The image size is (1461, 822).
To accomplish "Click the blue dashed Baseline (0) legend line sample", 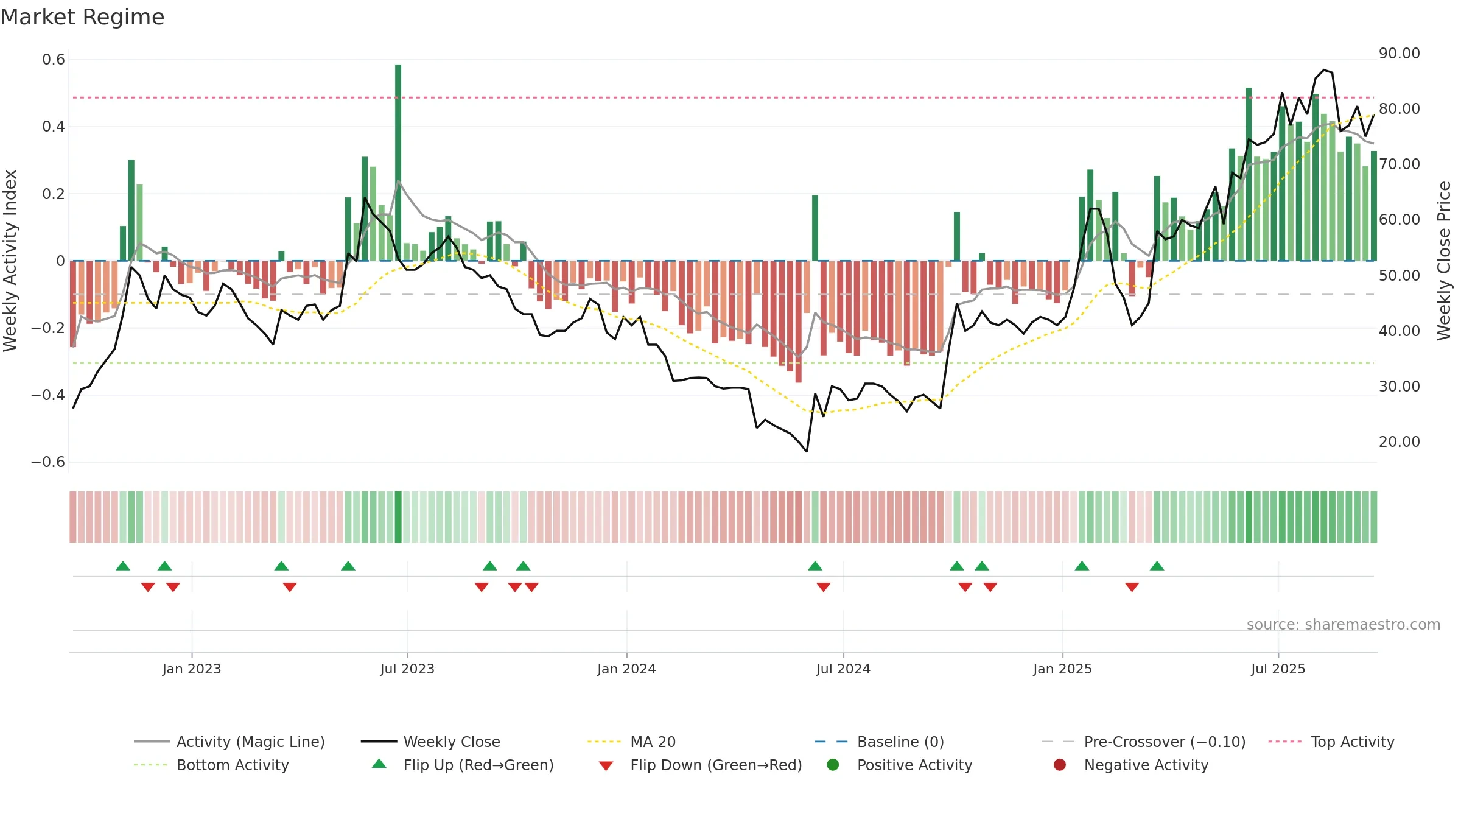I will coord(831,742).
